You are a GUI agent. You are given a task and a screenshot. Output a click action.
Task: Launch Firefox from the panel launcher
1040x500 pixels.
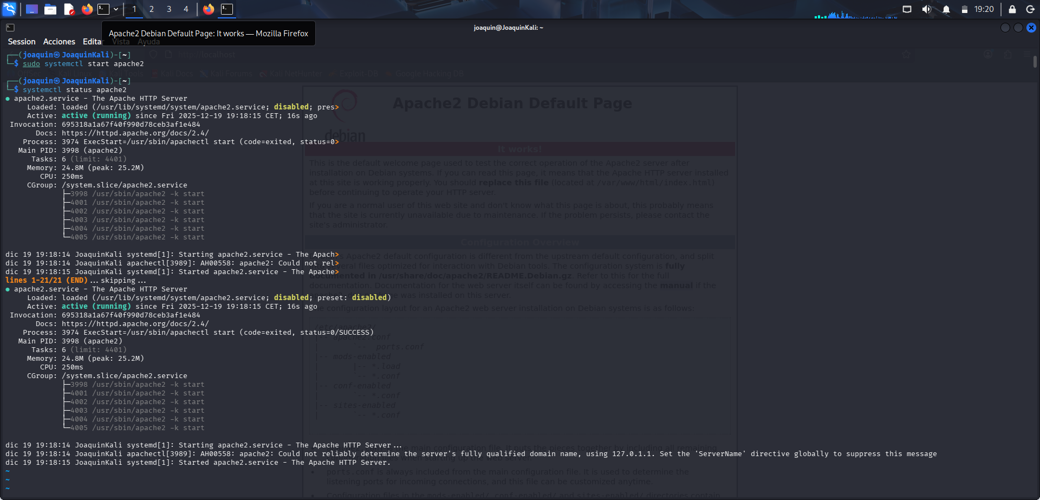(87, 9)
